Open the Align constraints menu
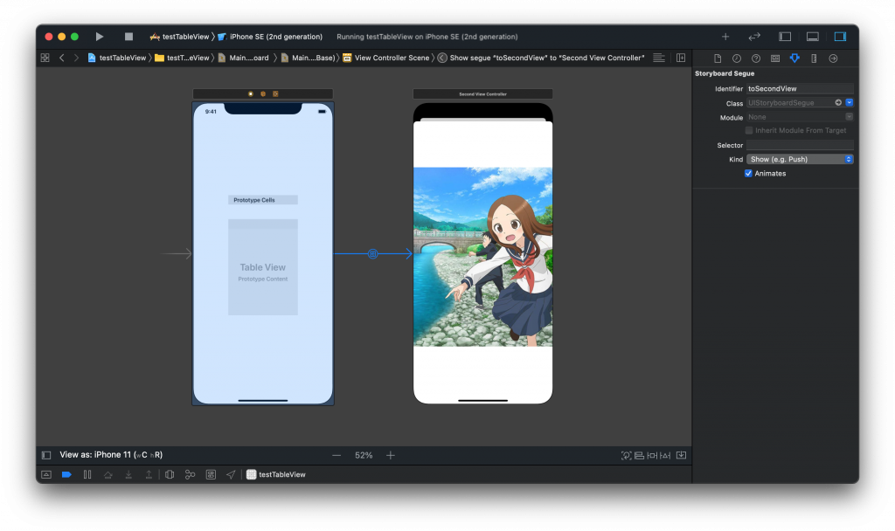The width and height of the screenshot is (895, 531). 639,455
